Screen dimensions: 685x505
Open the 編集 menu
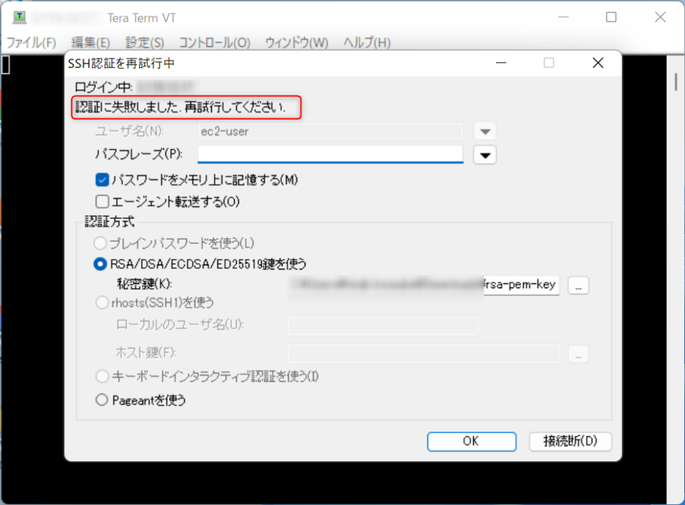pyautogui.click(x=88, y=43)
